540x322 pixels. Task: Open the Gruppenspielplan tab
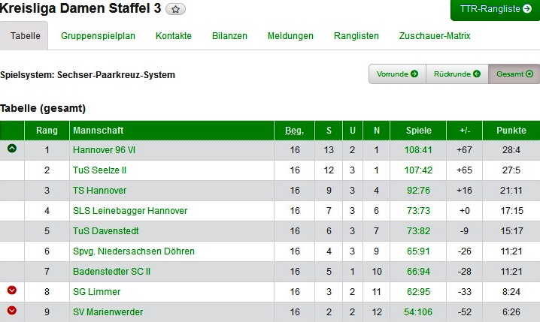pyautogui.click(x=99, y=36)
